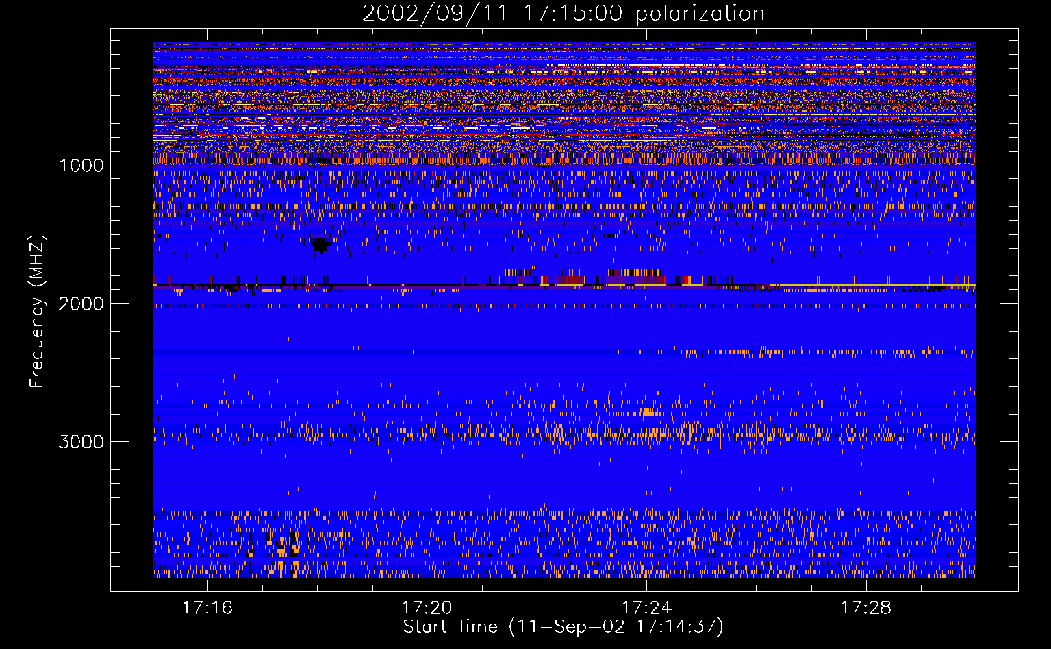Click the 3000 frequency tick label
The height and width of the screenshot is (649, 1051).
pyautogui.click(x=81, y=442)
